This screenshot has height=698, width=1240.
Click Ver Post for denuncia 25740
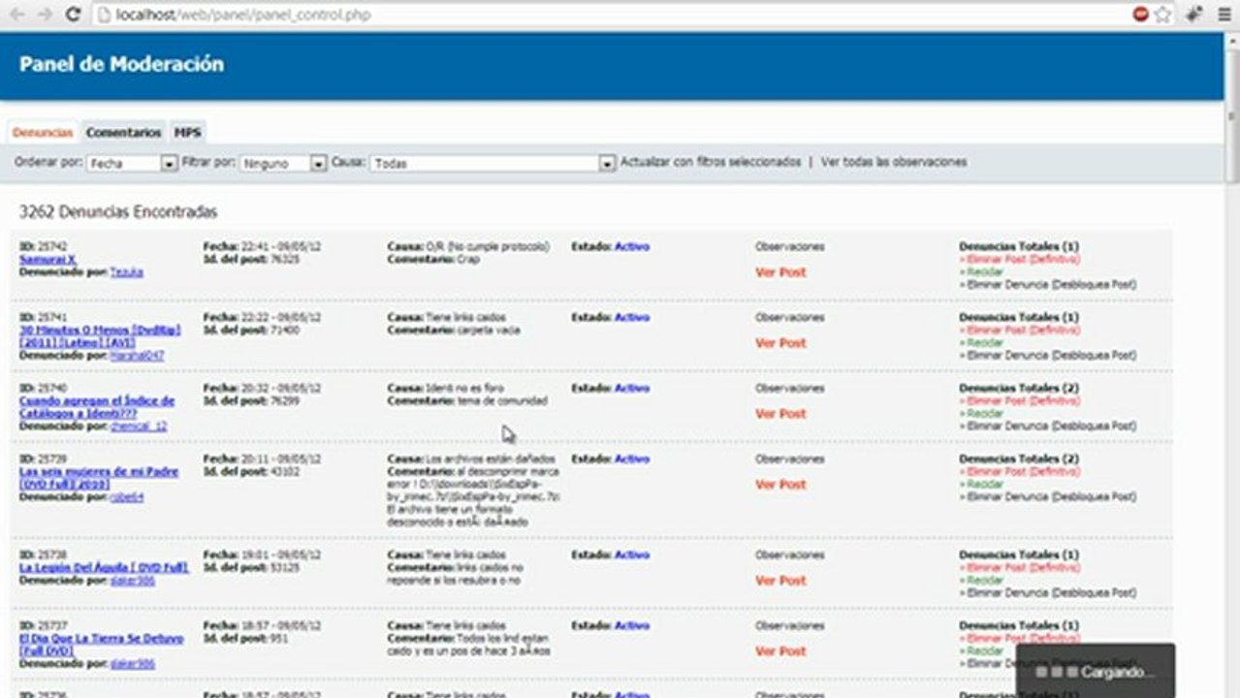(780, 414)
